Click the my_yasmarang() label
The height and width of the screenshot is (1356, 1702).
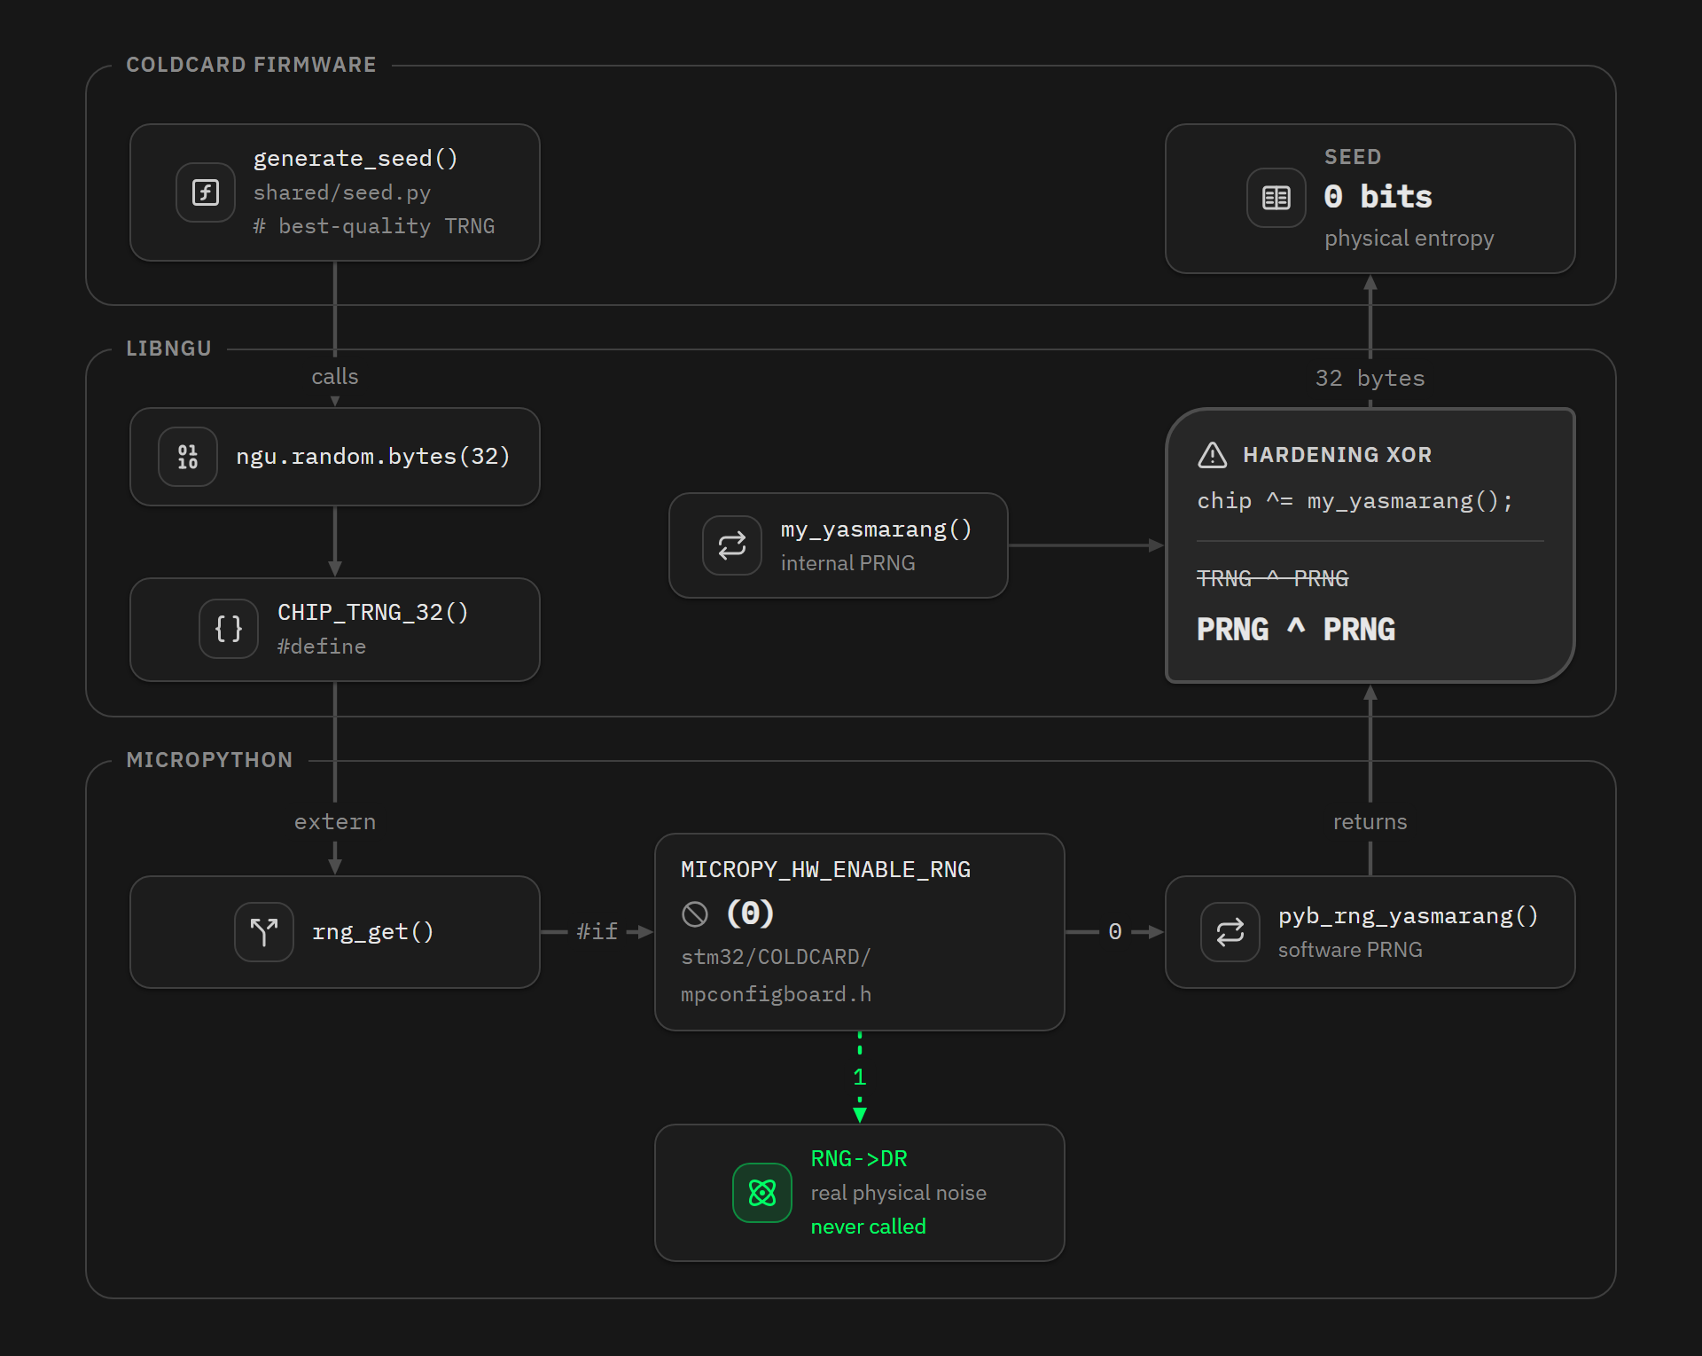click(877, 529)
